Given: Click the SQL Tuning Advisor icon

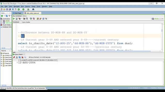Looking at the screenshot, I should point(27,19).
